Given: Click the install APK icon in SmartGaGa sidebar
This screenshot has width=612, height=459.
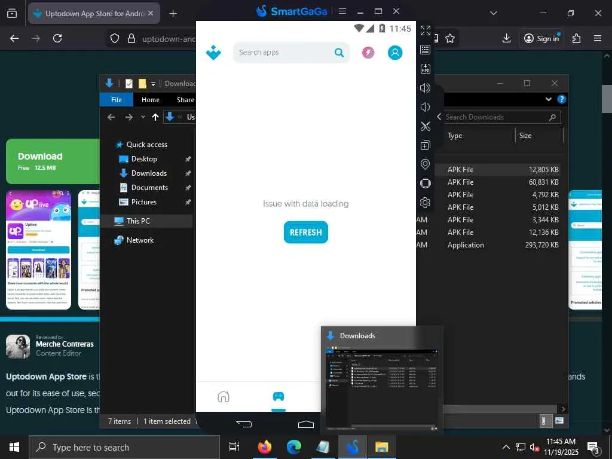Looking at the screenshot, I should (x=425, y=69).
